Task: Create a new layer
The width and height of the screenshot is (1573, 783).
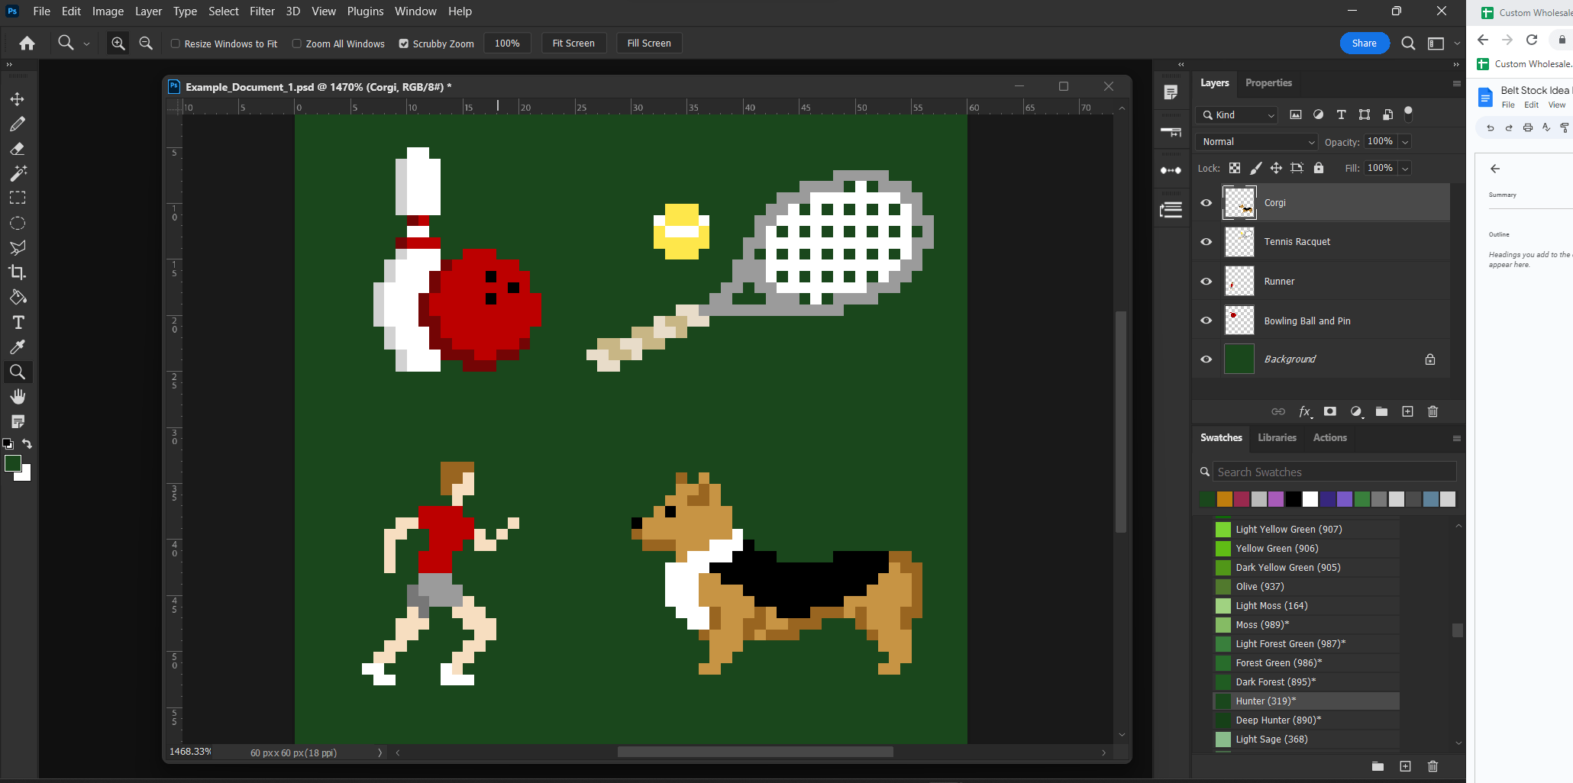Action: pos(1407,411)
